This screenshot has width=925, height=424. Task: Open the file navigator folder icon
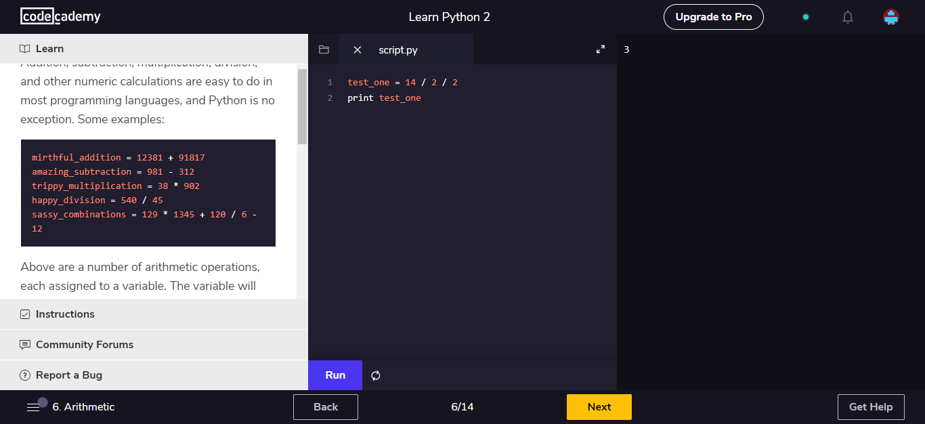tap(323, 49)
